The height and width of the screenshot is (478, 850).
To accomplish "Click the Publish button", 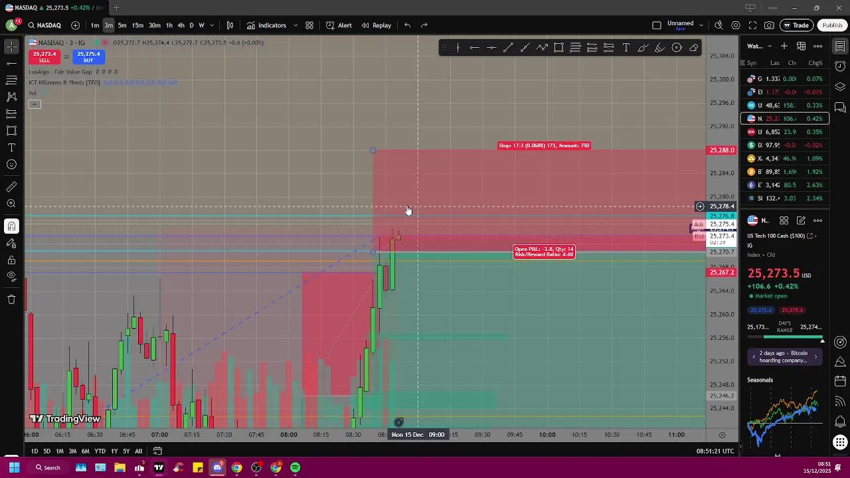I will click(x=832, y=25).
